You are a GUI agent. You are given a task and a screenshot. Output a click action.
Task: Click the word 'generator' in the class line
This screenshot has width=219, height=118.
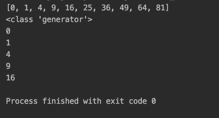63,20
